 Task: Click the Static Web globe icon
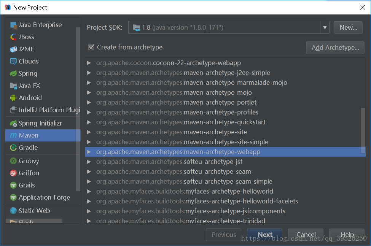click(x=13, y=211)
